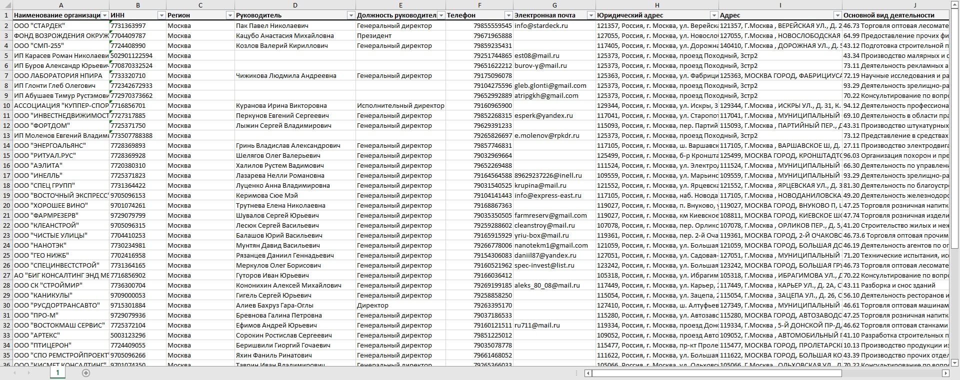Select column D header

pos(295,5)
